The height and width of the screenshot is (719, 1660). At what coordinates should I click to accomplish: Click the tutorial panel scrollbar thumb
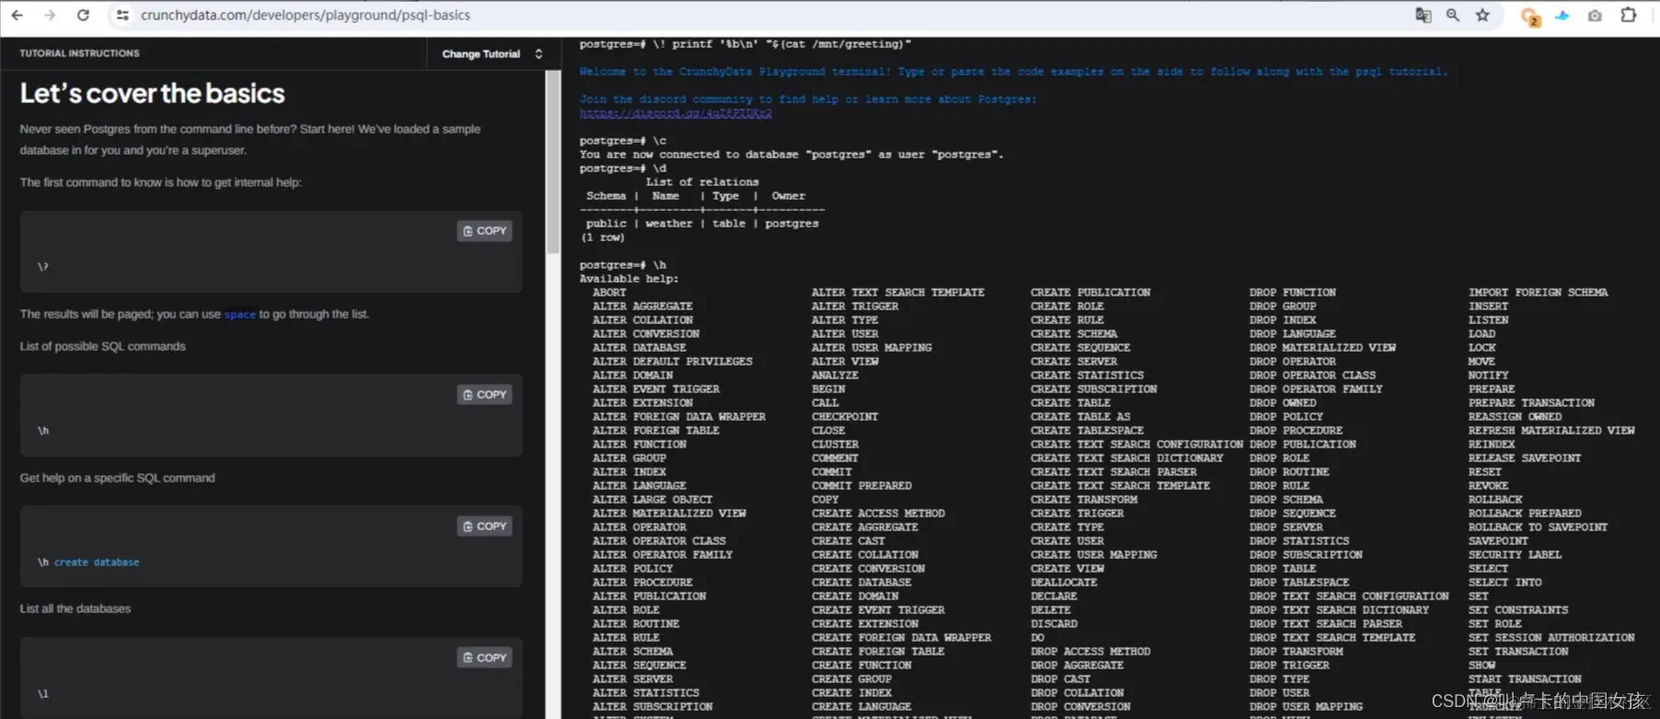pos(553,162)
